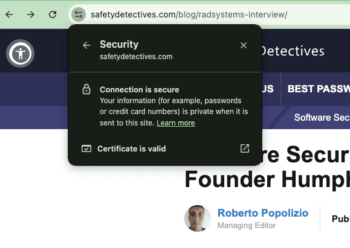This screenshot has width=350, height=248.
Task: Click the 'Connection is secure' label
Action: point(139,89)
